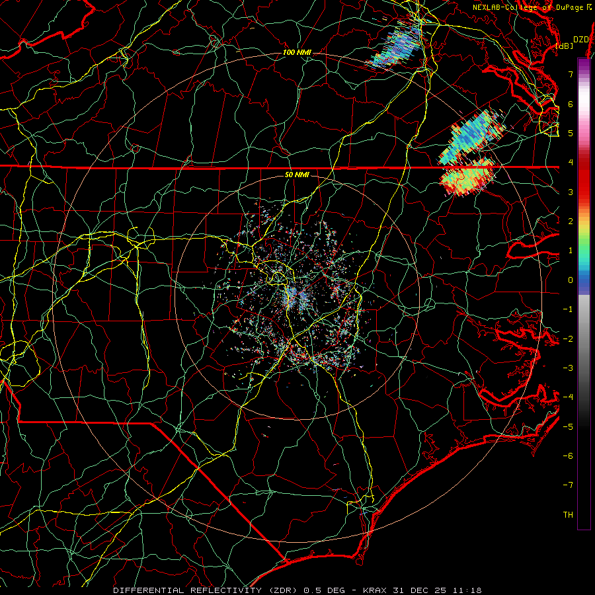Click the 3 value on the dB scale
This screenshot has height=595, width=595.
571,192
